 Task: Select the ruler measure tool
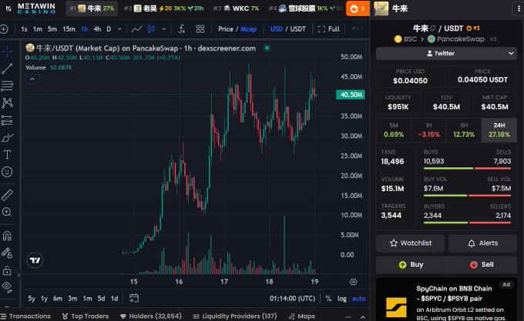click(7, 195)
